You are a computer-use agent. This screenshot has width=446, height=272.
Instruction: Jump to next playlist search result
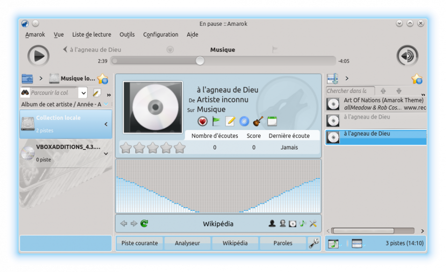(399, 91)
